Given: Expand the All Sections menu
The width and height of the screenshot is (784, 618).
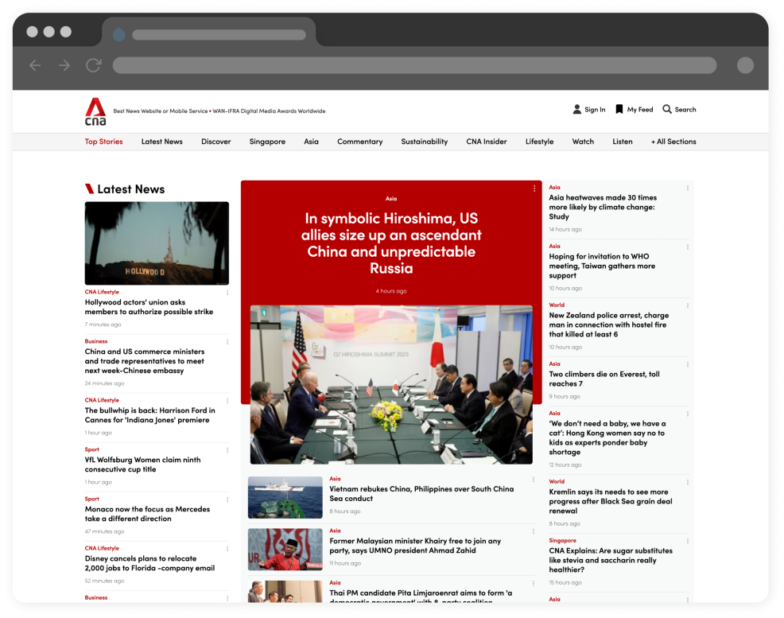Looking at the screenshot, I should pyautogui.click(x=673, y=142).
